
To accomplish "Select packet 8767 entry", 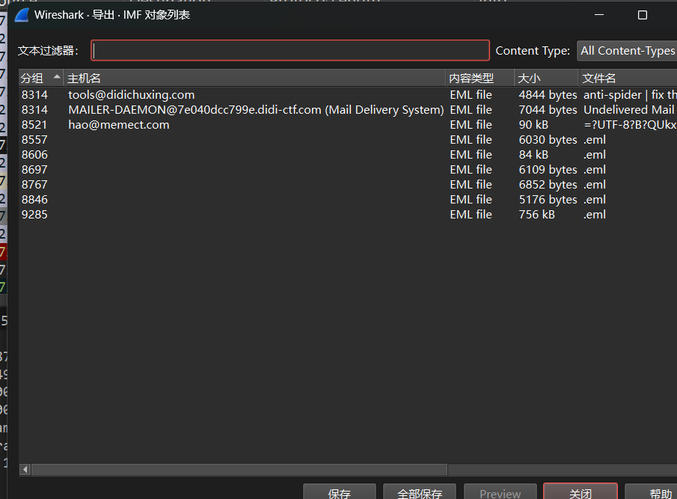I will pyautogui.click(x=348, y=185).
